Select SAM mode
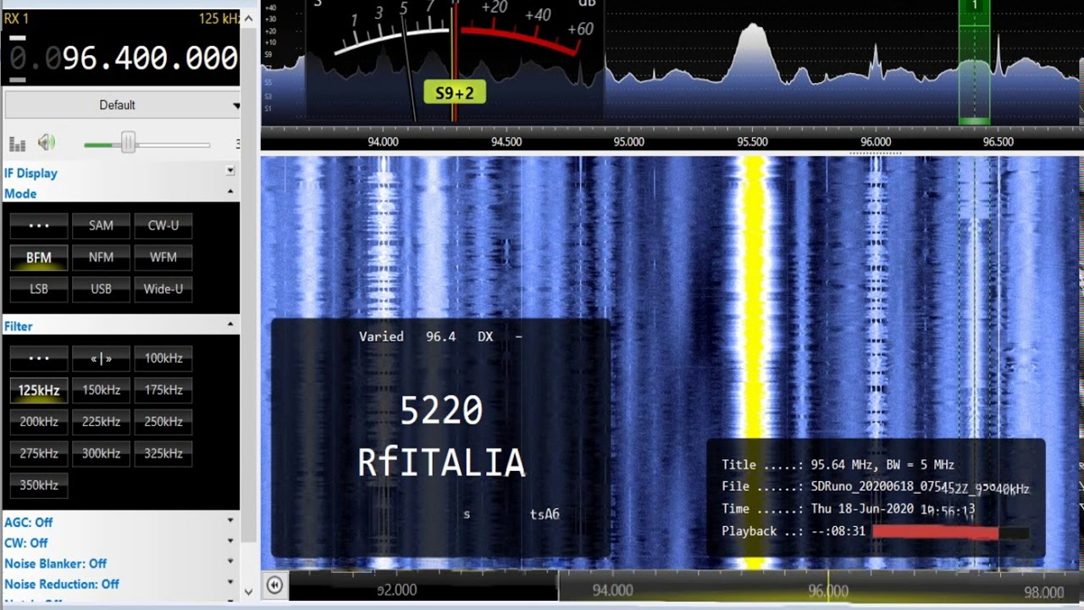This screenshot has height=610, width=1084. [101, 225]
